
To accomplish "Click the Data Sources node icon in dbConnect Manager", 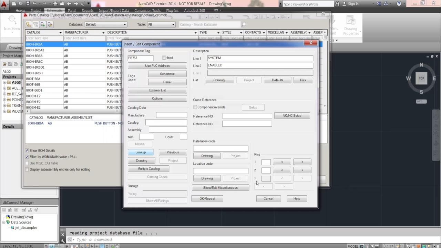I will (9, 223).
